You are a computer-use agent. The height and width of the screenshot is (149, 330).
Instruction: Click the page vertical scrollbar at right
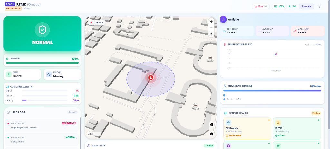point(329,64)
